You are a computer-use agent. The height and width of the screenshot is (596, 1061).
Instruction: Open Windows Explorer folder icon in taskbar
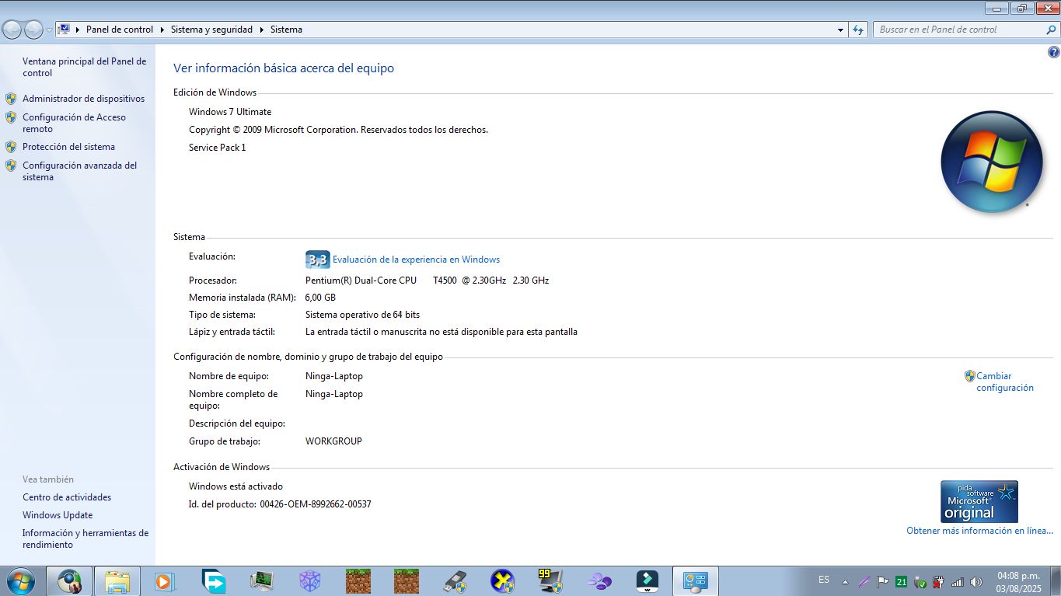pos(117,581)
